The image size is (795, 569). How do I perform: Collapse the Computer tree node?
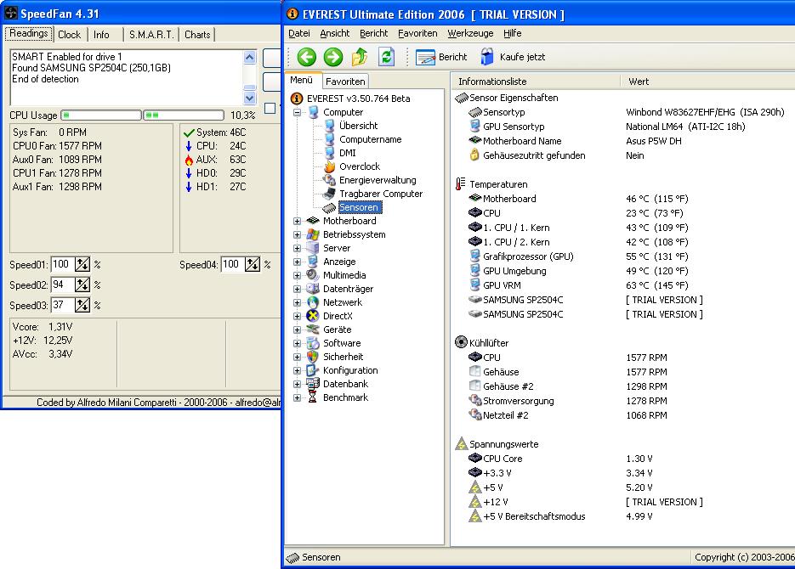[297, 112]
